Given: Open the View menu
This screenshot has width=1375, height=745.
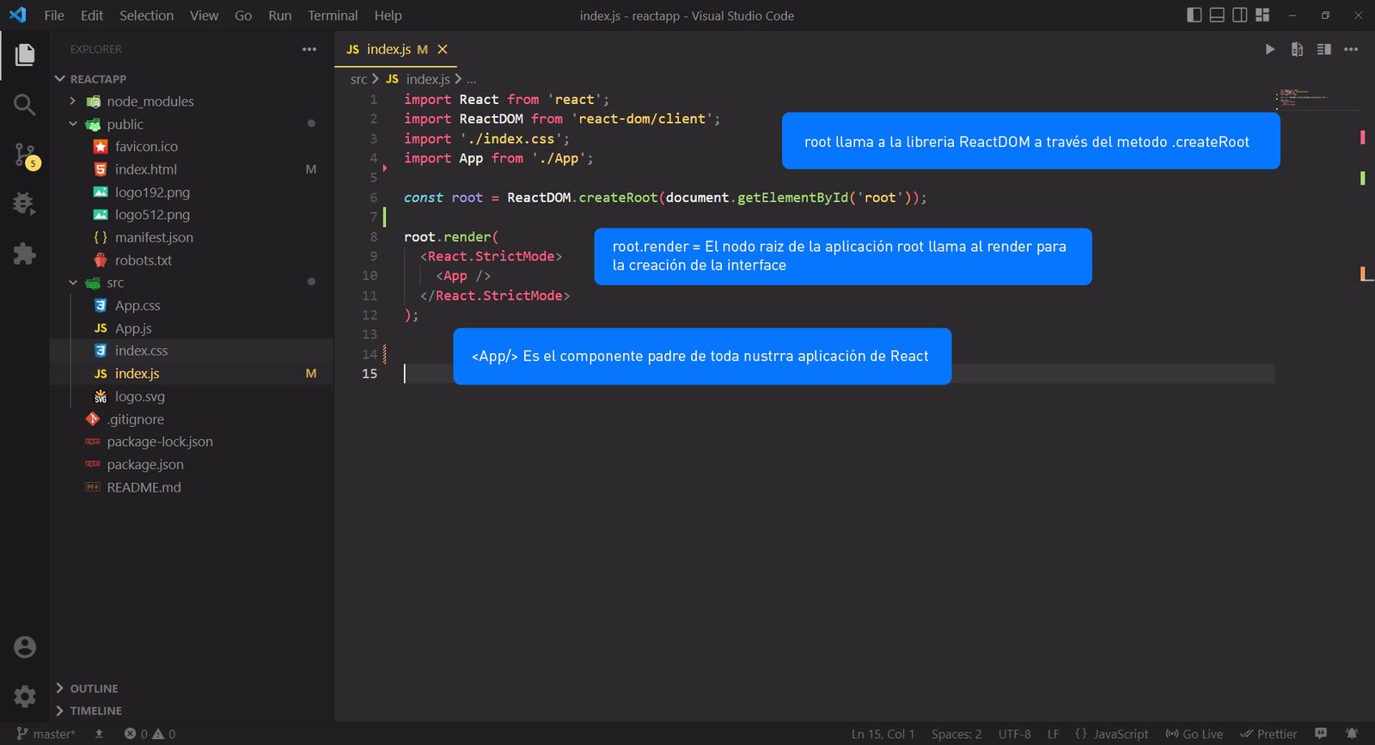Looking at the screenshot, I should point(204,15).
